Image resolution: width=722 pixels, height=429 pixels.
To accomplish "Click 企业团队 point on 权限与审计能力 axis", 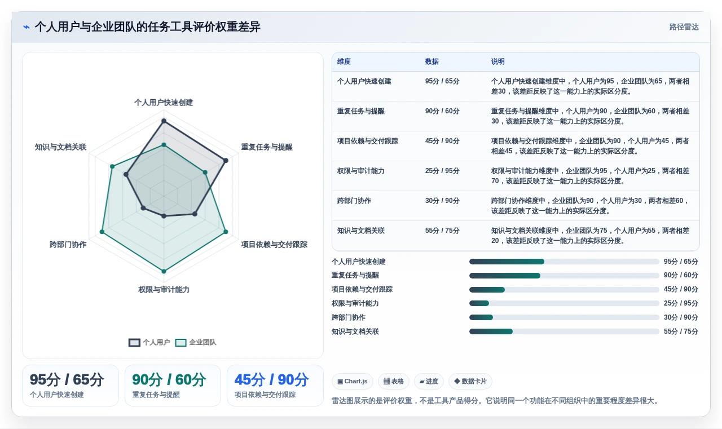I will click(164, 271).
